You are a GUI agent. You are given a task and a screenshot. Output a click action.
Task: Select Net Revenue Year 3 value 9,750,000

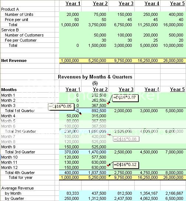click(x=123, y=60)
